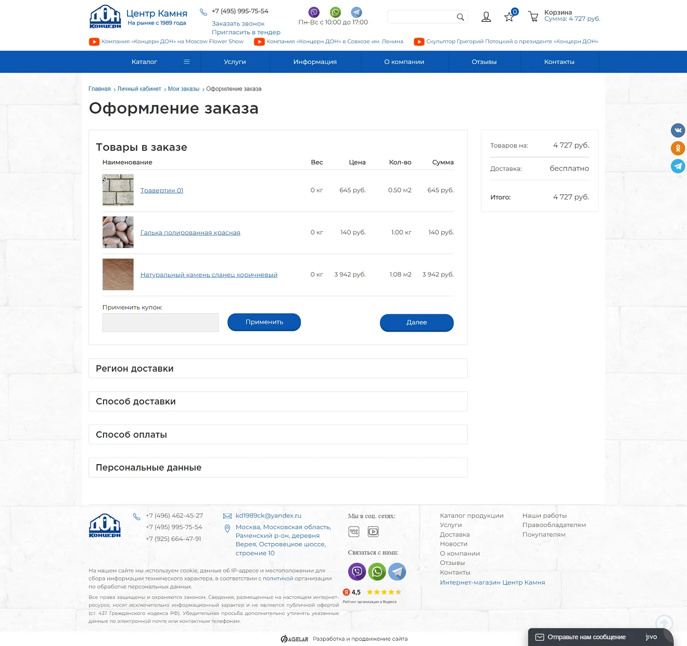Go to Личный кабинет breadcrumb
Image resolution: width=687 pixels, height=646 pixels.
pos(139,89)
